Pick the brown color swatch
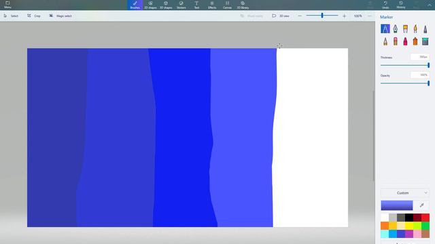Viewport: 435px width, 244px height. point(425,234)
